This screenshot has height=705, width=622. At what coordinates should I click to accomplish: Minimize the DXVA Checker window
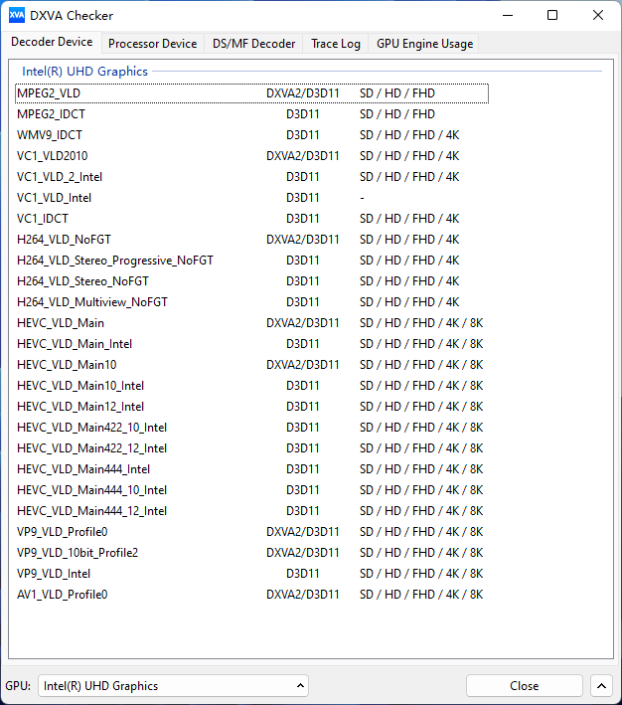tap(507, 15)
